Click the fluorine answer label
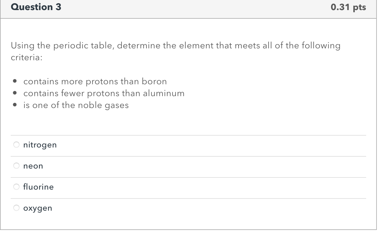Viewport: 378px width, 235px height. 38,187
